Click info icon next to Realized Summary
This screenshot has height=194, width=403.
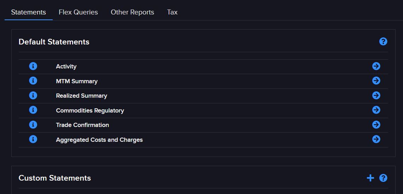click(33, 96)
